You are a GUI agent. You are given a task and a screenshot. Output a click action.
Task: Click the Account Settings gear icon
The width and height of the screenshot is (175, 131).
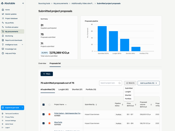coord(2,121)
